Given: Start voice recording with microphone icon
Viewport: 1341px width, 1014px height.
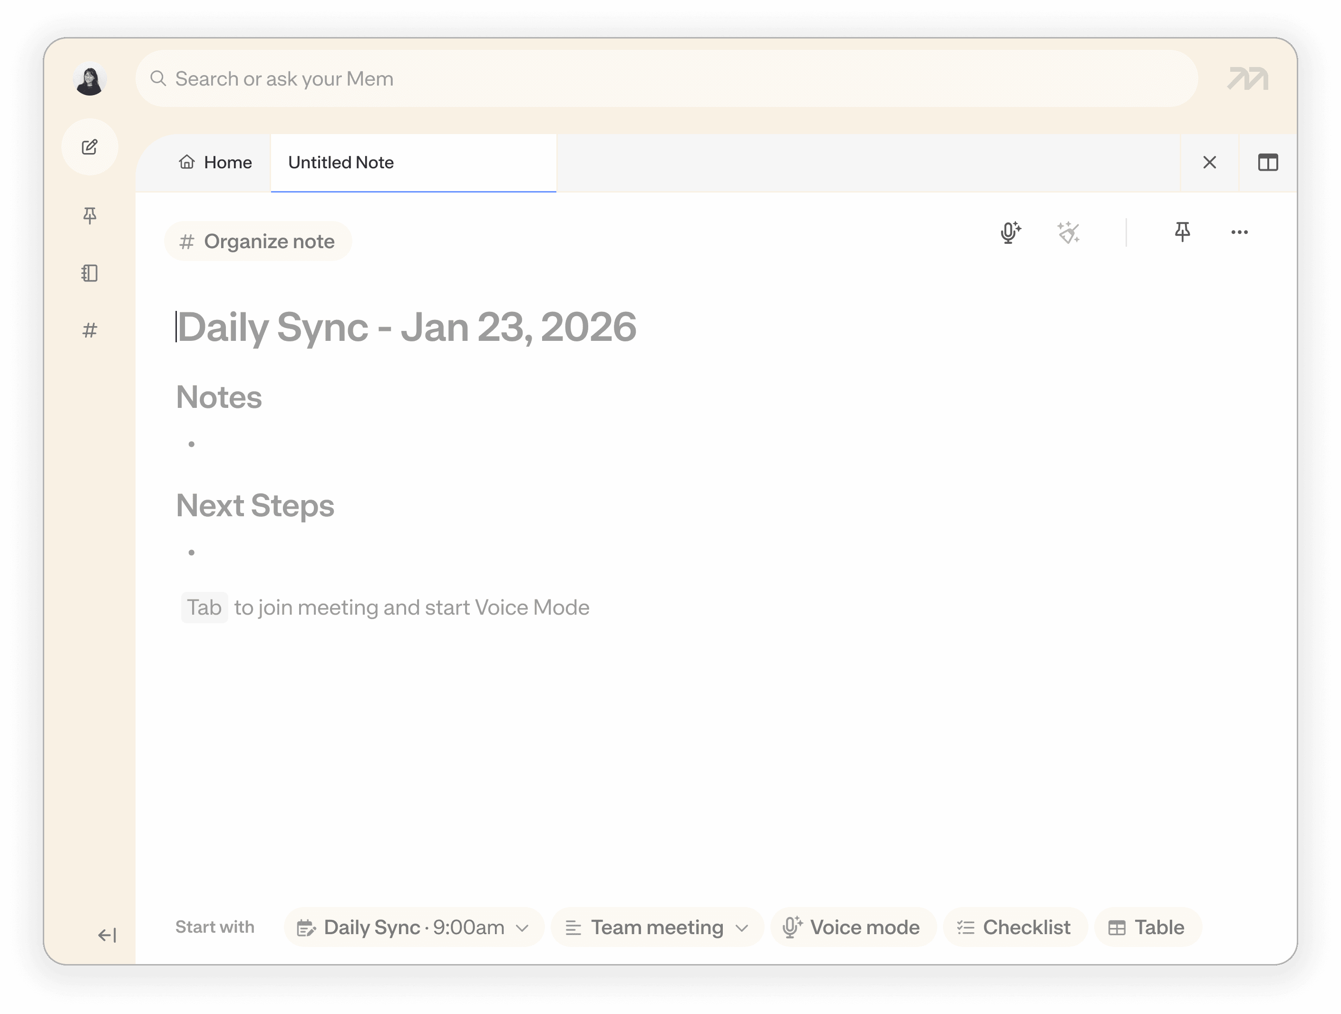Looking at the screenshot, I should pyautogui.click(x=1010, y=232).
